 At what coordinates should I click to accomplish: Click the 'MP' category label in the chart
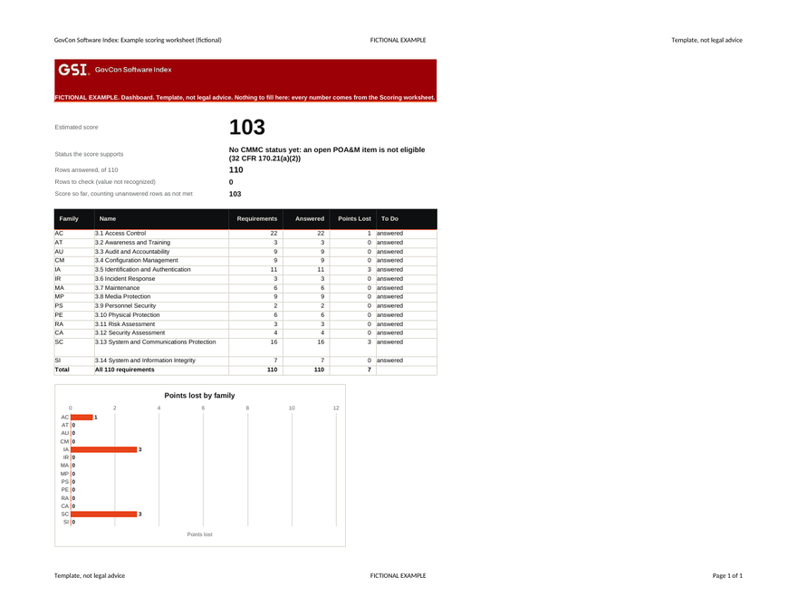64,474
